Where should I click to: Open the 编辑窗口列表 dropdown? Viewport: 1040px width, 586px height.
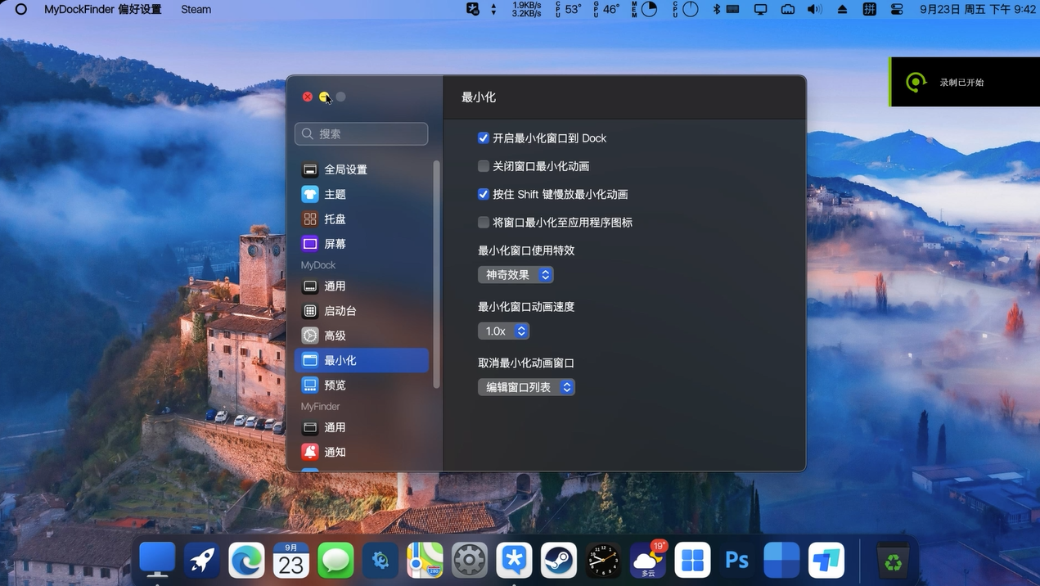pyautogui.click(x=526, y=387)
